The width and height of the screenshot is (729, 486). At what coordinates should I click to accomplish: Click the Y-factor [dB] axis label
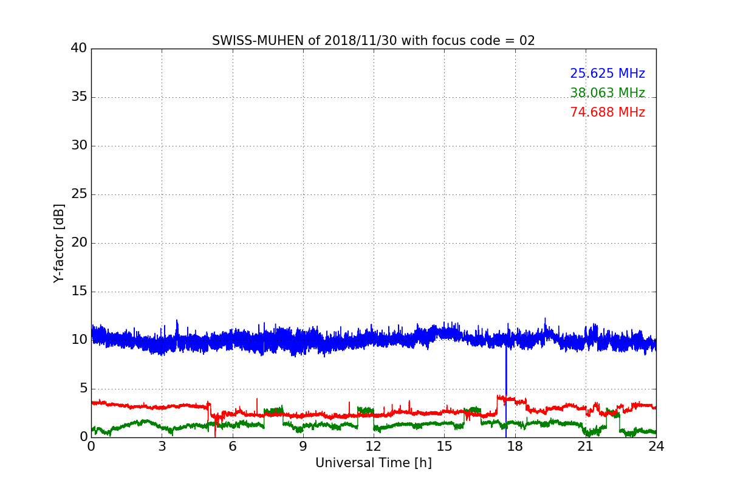click(59, 243)
